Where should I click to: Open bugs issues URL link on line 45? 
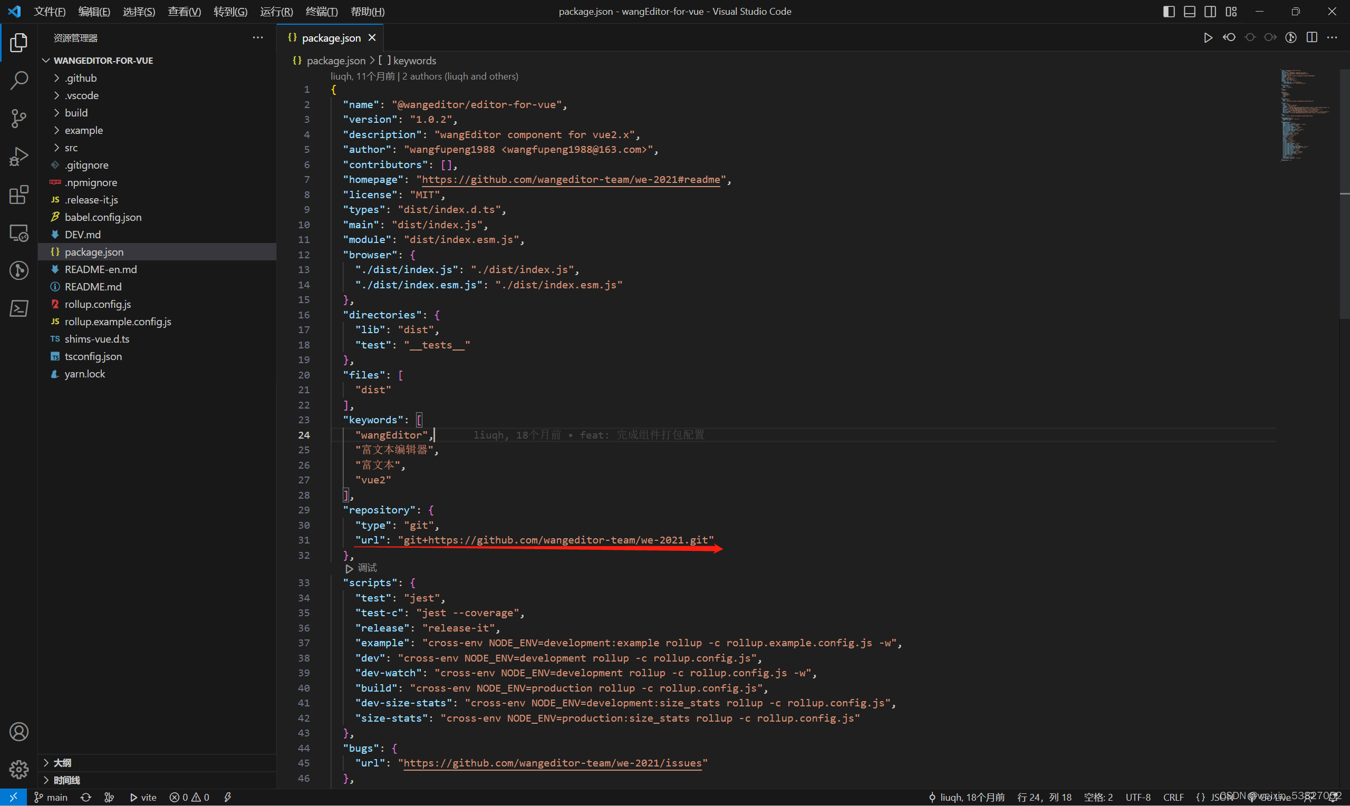(553, 763)
